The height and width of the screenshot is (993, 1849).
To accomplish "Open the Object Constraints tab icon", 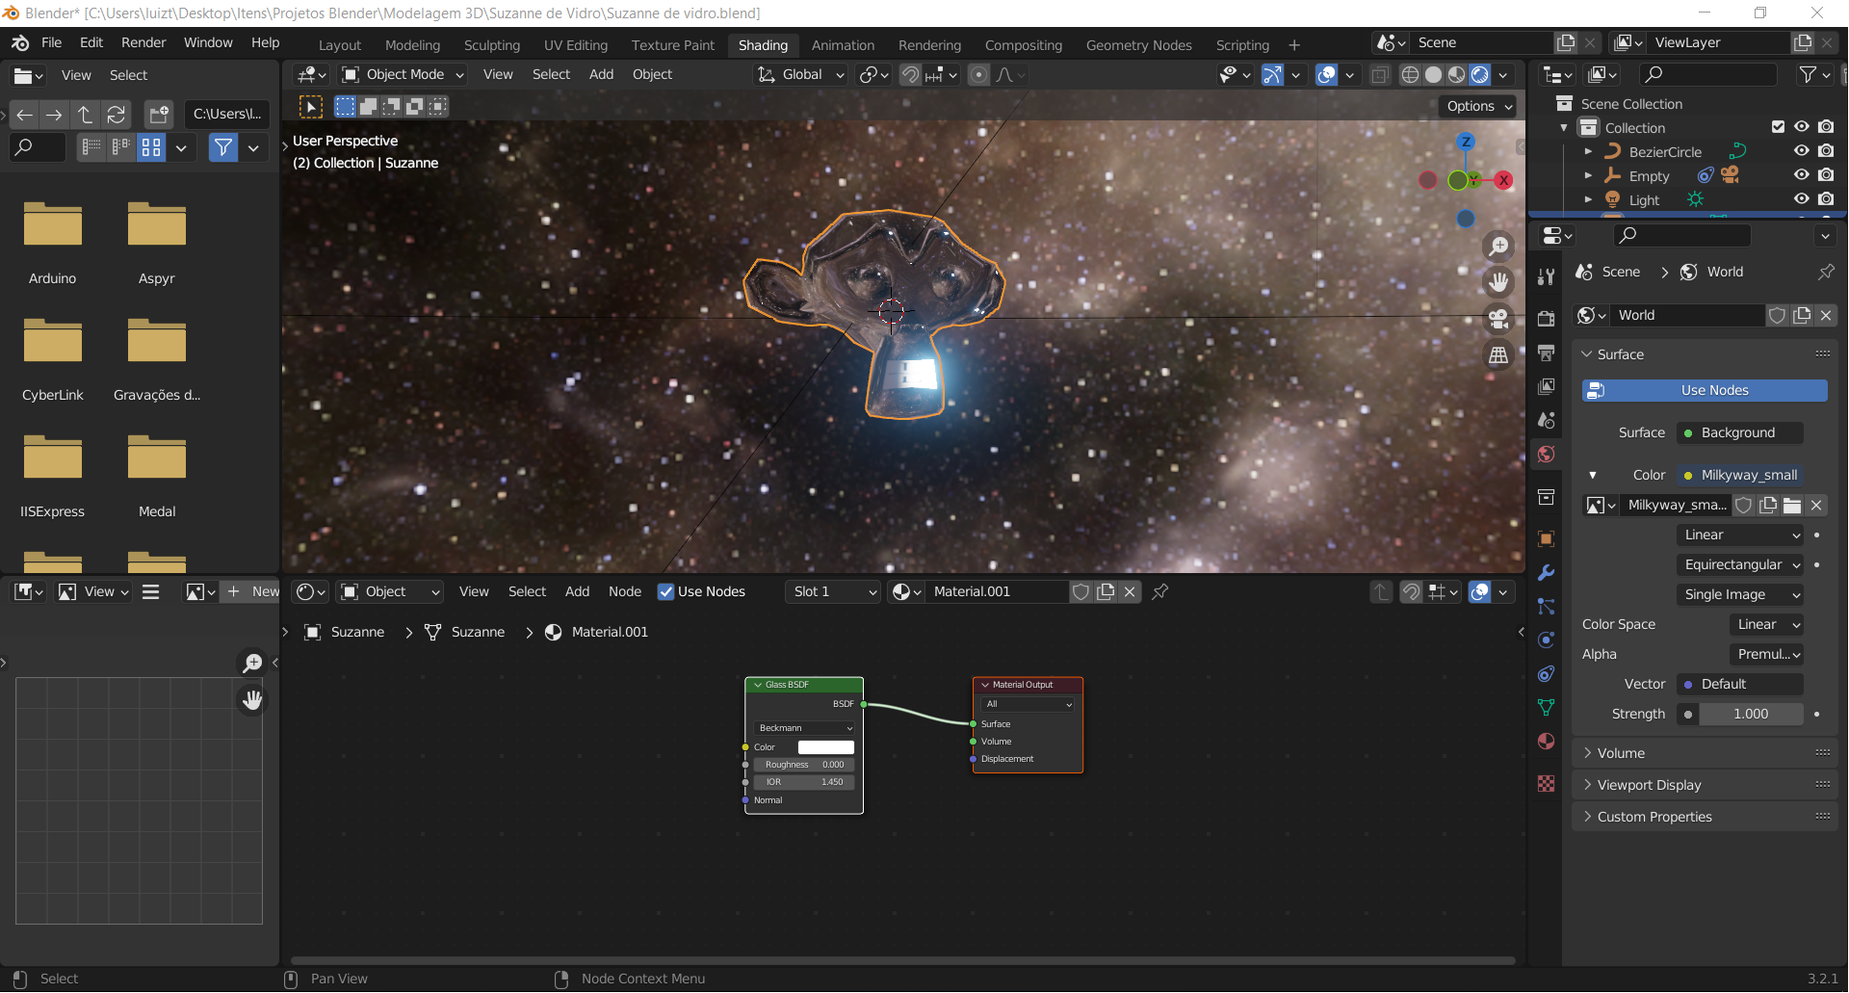I will click(1547, 673).
